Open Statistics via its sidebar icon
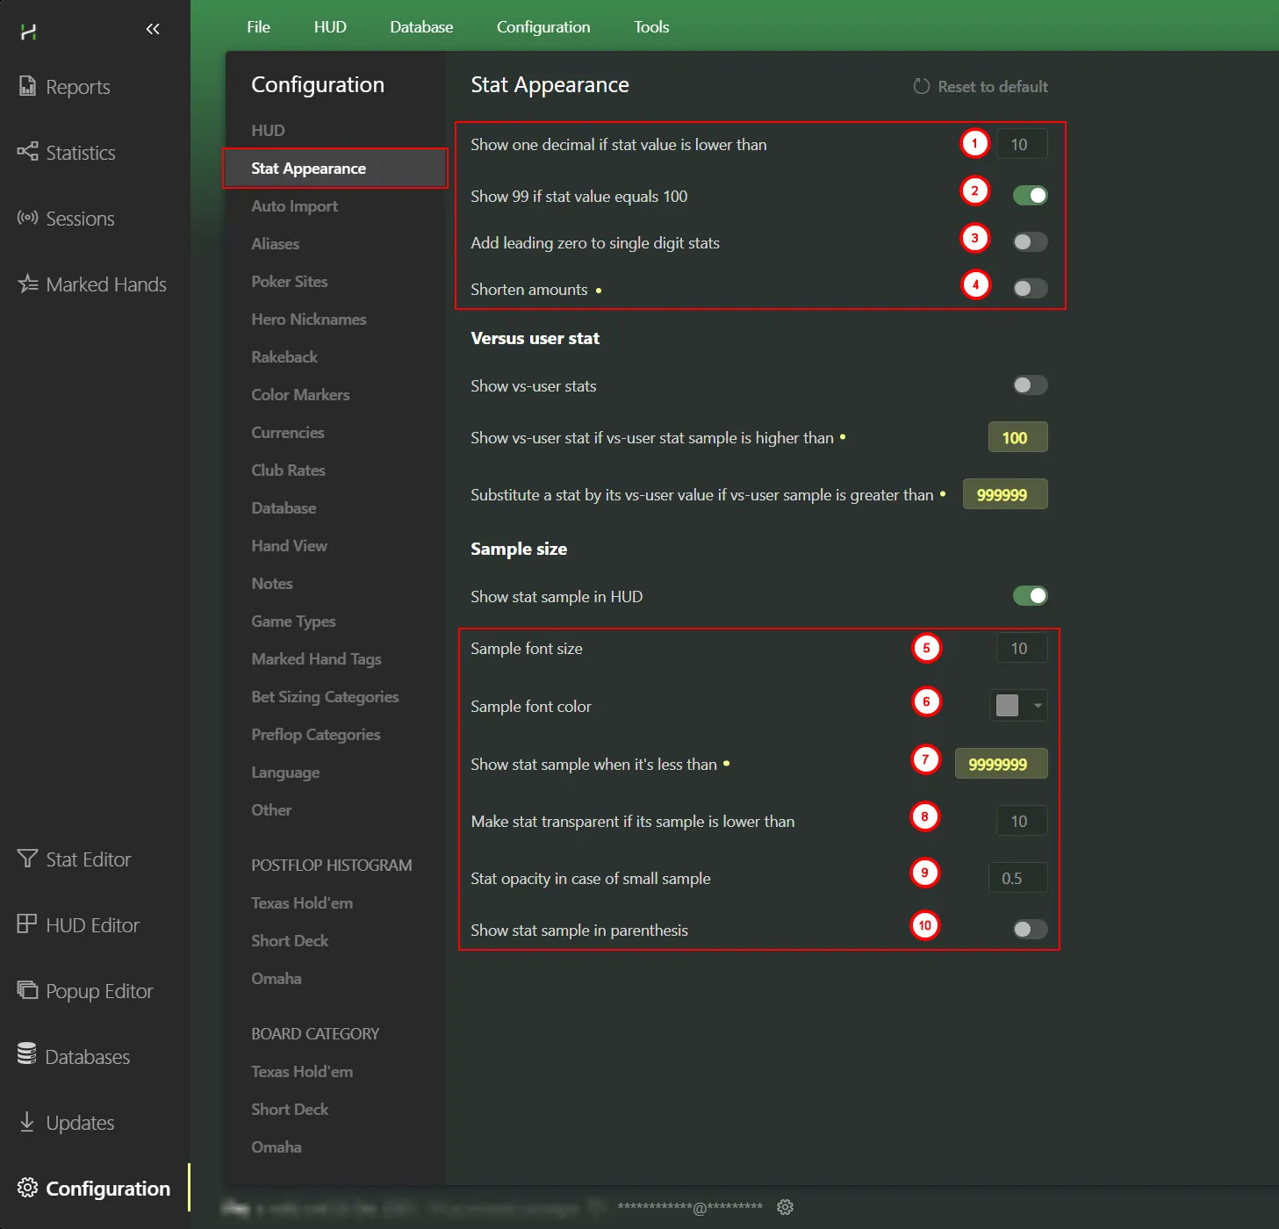This screenshot has height=1229, width=1279. point(27,152)
